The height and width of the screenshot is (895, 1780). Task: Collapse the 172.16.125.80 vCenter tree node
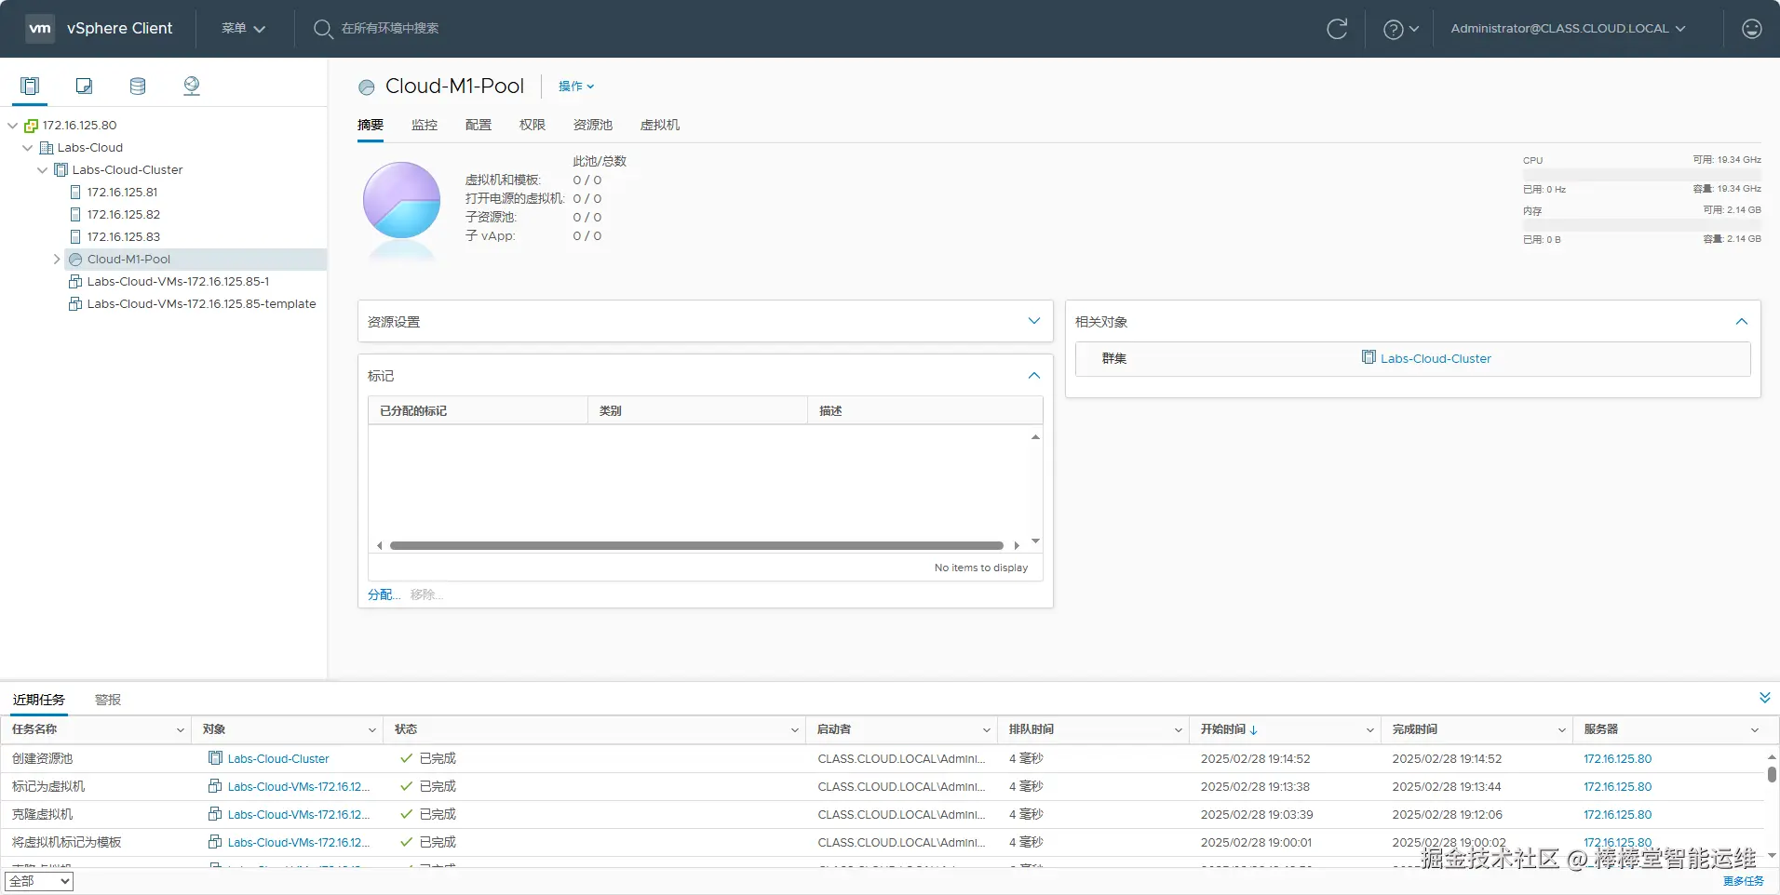tap(13, 126)
